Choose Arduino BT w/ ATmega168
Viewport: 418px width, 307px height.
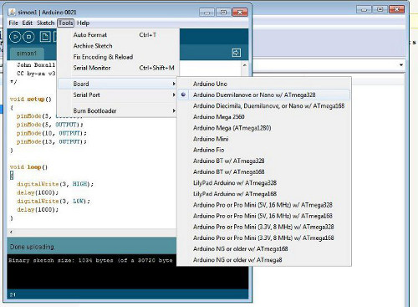point(264,171)
